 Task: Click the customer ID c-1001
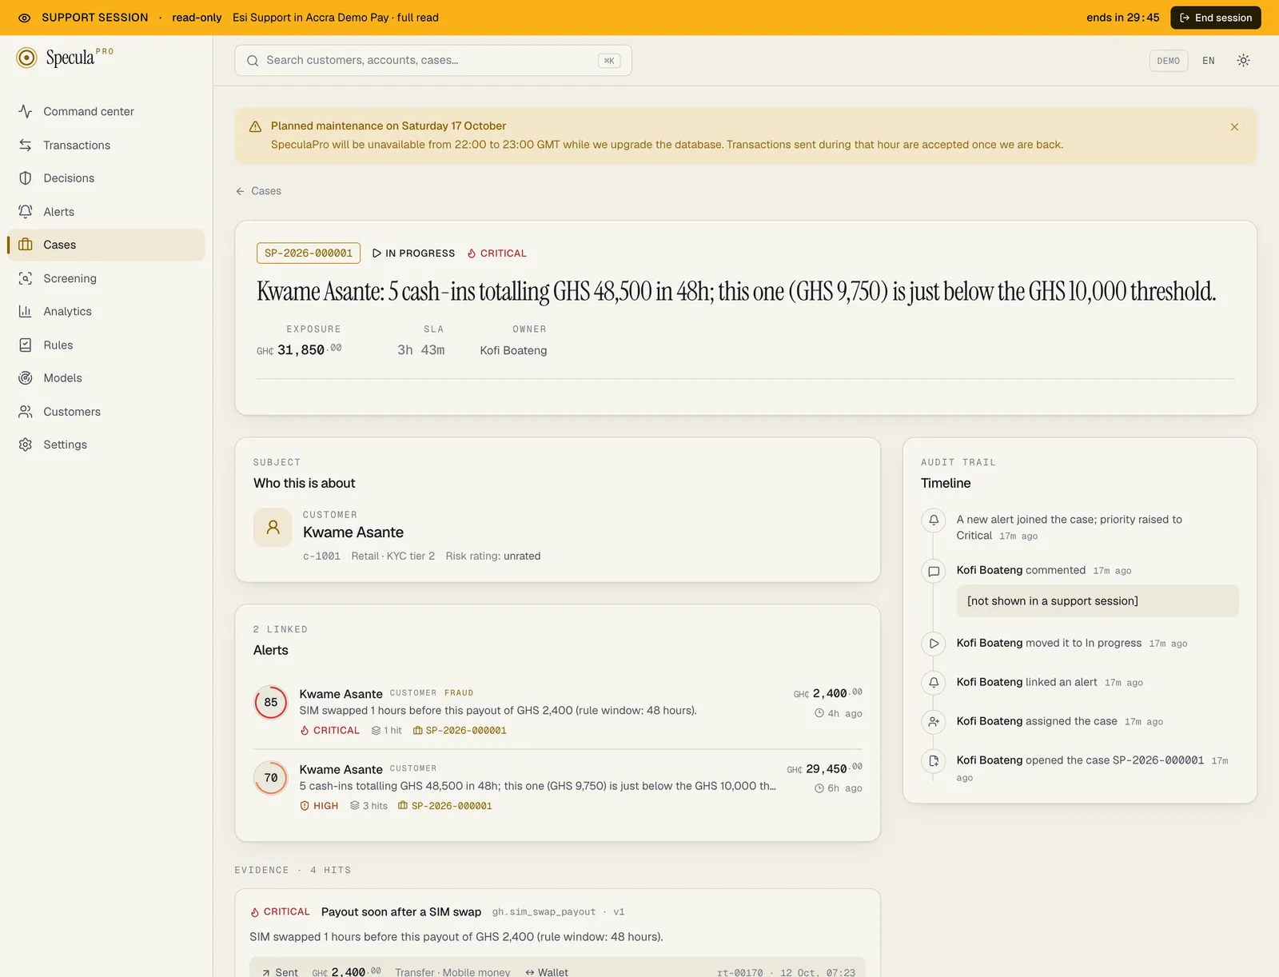tap(321, 556)
